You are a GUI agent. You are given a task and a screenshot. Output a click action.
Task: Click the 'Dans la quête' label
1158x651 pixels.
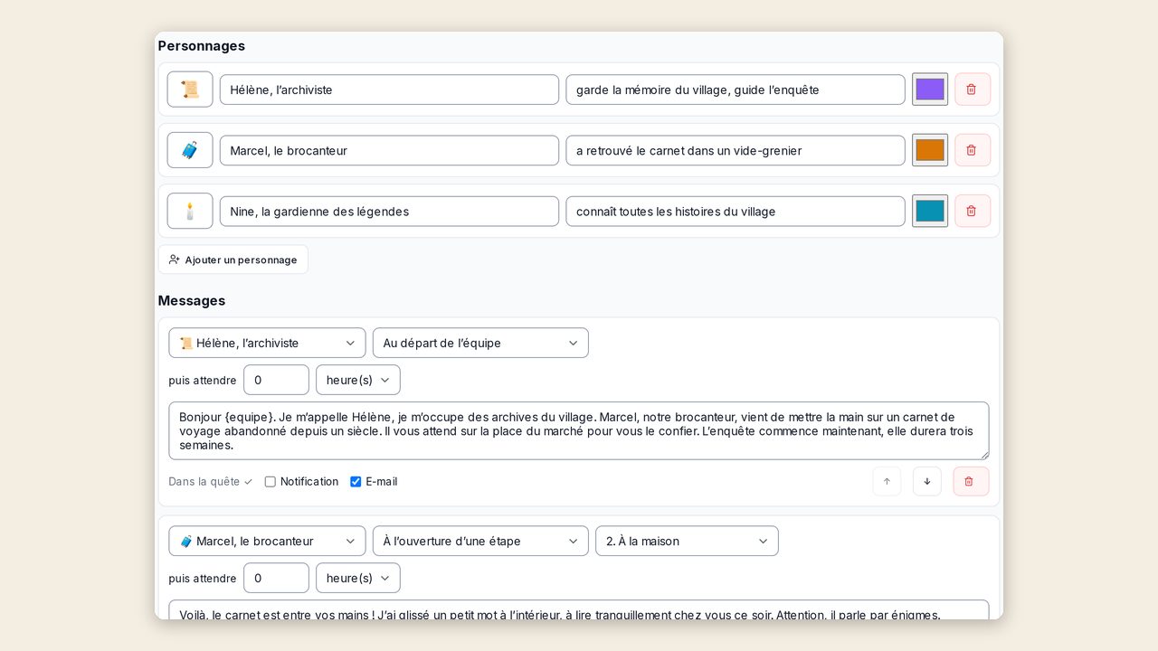tap(210, 482)
